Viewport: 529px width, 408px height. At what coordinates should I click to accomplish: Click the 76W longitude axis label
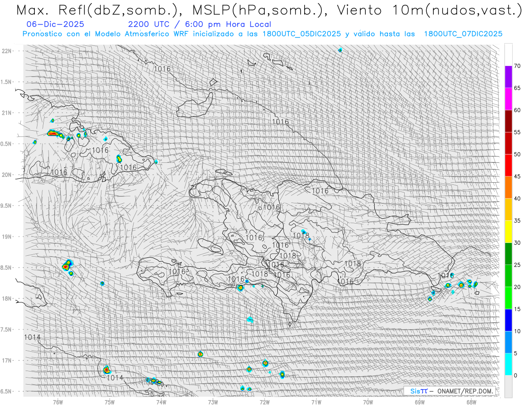(x=58, y=402)
